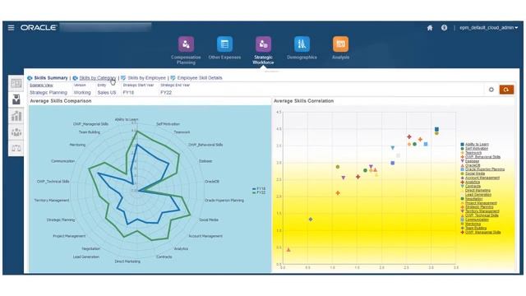Click the Scenario View link
Image resolution: width=526 pixels, height=296 pixels.
point(41,86)
